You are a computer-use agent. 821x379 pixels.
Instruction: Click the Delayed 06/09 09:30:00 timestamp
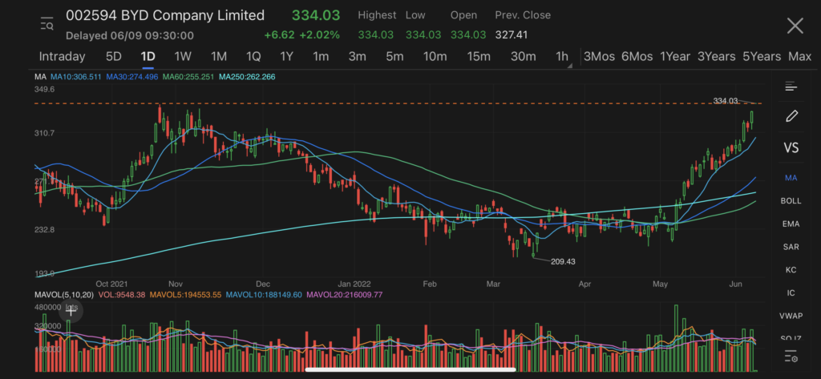pyautogui.click(x=129, y=35)
